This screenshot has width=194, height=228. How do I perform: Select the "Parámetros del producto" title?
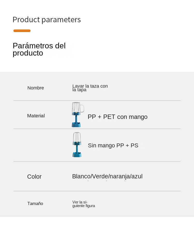click(x=39, y=49)
